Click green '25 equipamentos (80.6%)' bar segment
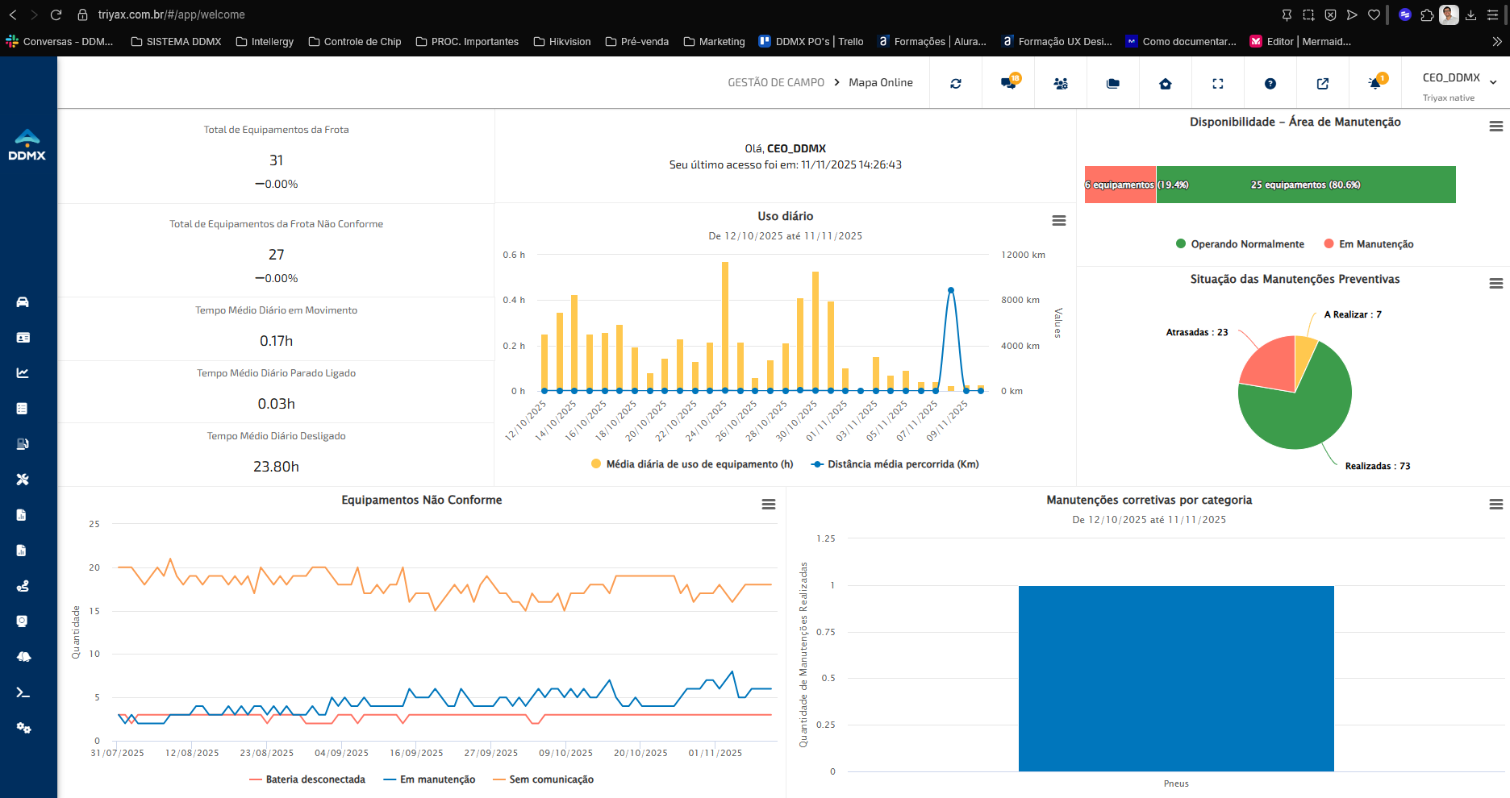The image size is (1510, 798). pos(1306,185)
